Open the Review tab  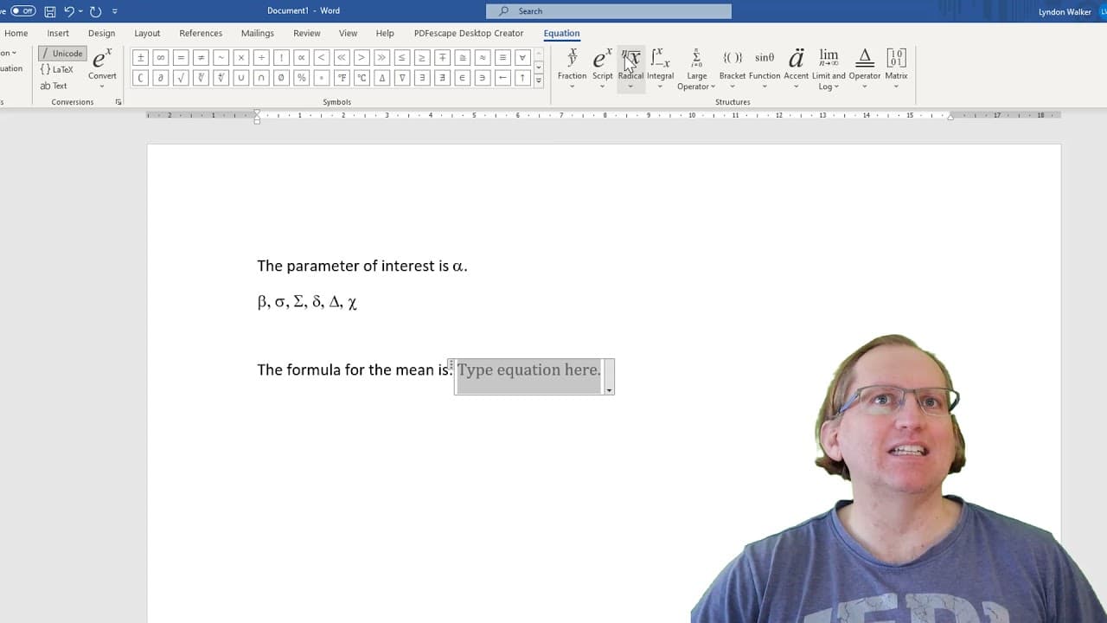(x=307, y=33)
